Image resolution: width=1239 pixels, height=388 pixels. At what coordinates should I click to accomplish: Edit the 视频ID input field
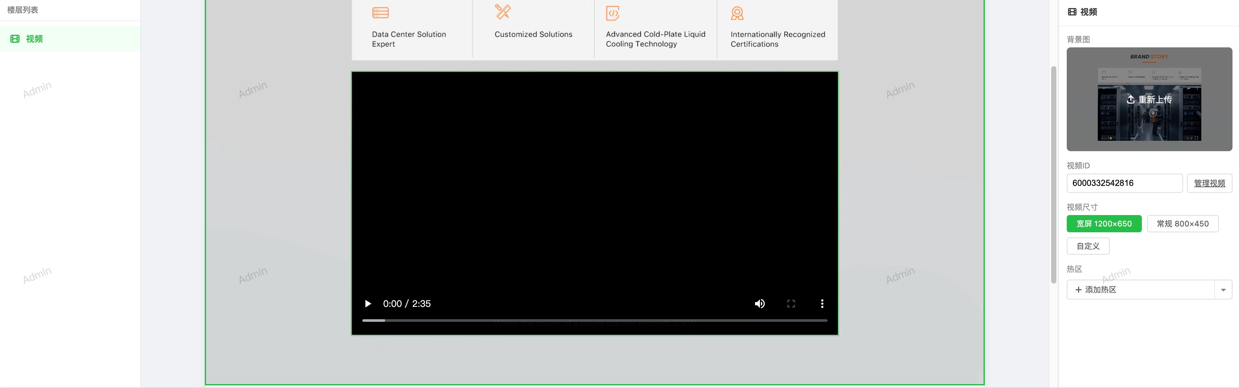1124,183
